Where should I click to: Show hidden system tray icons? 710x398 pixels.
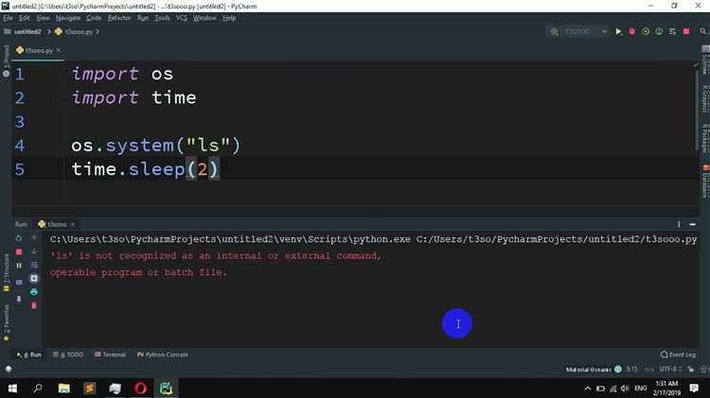pyautogui.click(x=587, y=388)
